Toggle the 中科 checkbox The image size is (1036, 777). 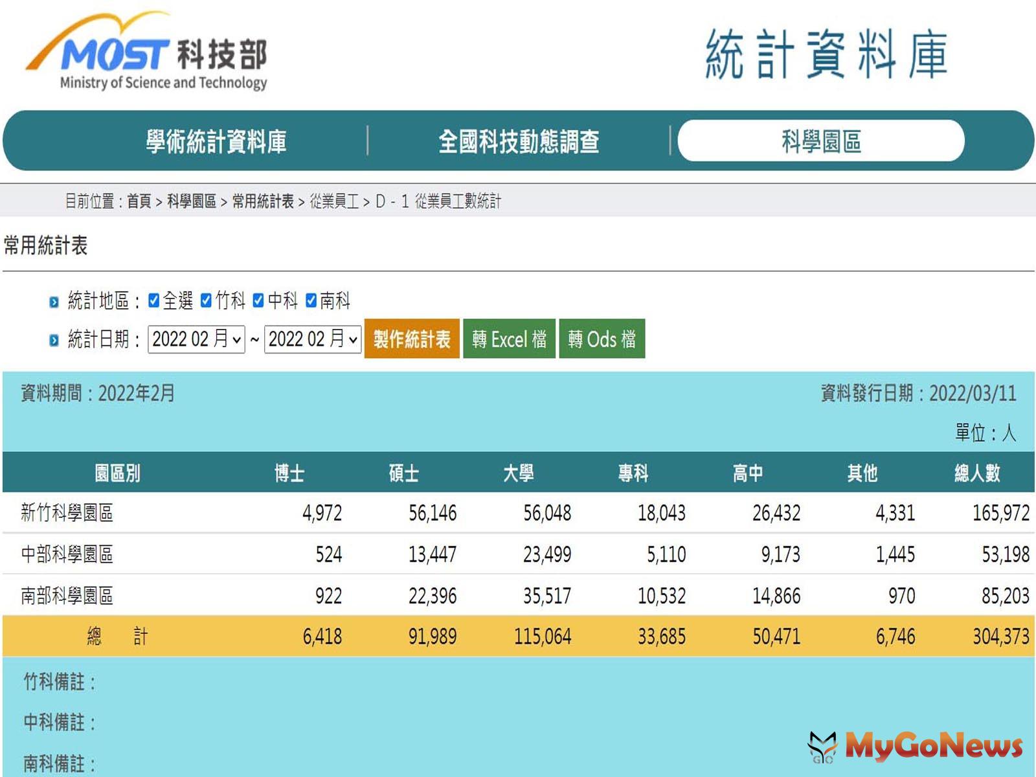(258, 300)
